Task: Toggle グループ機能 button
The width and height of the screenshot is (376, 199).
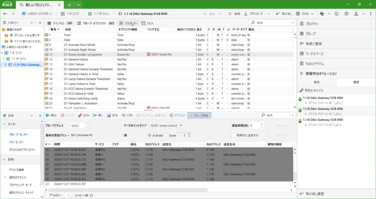Action: click(199, 115)
